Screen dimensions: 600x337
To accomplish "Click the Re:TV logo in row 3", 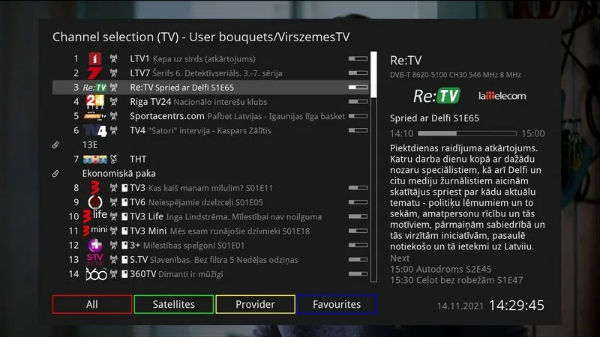I will pyautogui.click(x=95, y=88).
